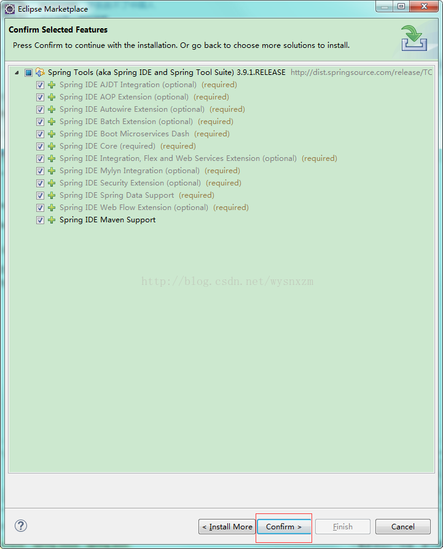Select Spring IDE Security Extension label

click(x=130, y=183)
